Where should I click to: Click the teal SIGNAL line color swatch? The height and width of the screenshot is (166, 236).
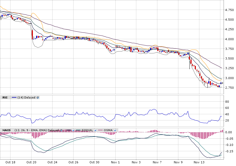pyautogui.click(x=78, y=130)
